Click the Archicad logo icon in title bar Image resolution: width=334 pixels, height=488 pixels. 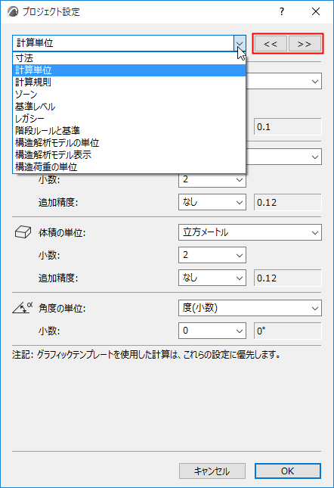(x=13, y=11)
